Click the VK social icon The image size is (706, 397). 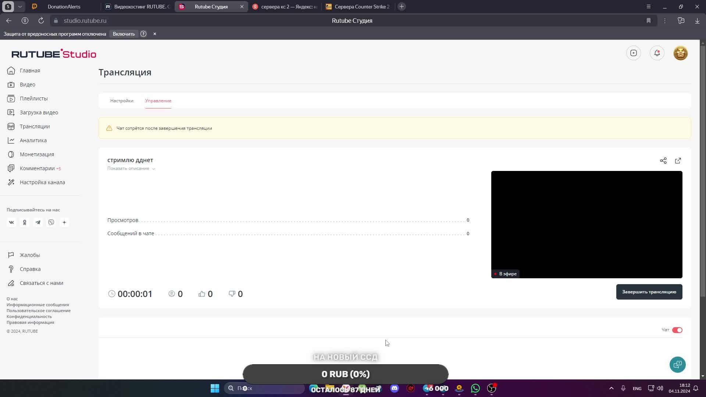(11, 222)
